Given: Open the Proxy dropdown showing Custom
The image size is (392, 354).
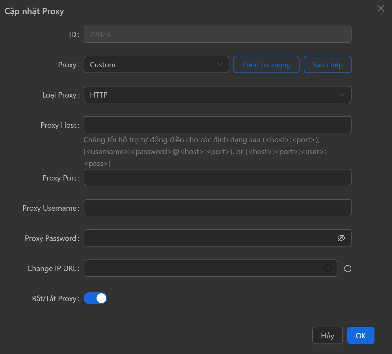Looking at the screenshot, I should point(156,64).
